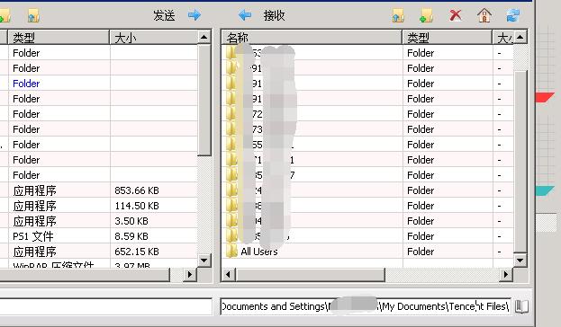Image resolution: width=561 pixels, height=327 pixels.
Task: Go up a folder in the right pane
Action: pyautogui.click(x=398, y=15)
